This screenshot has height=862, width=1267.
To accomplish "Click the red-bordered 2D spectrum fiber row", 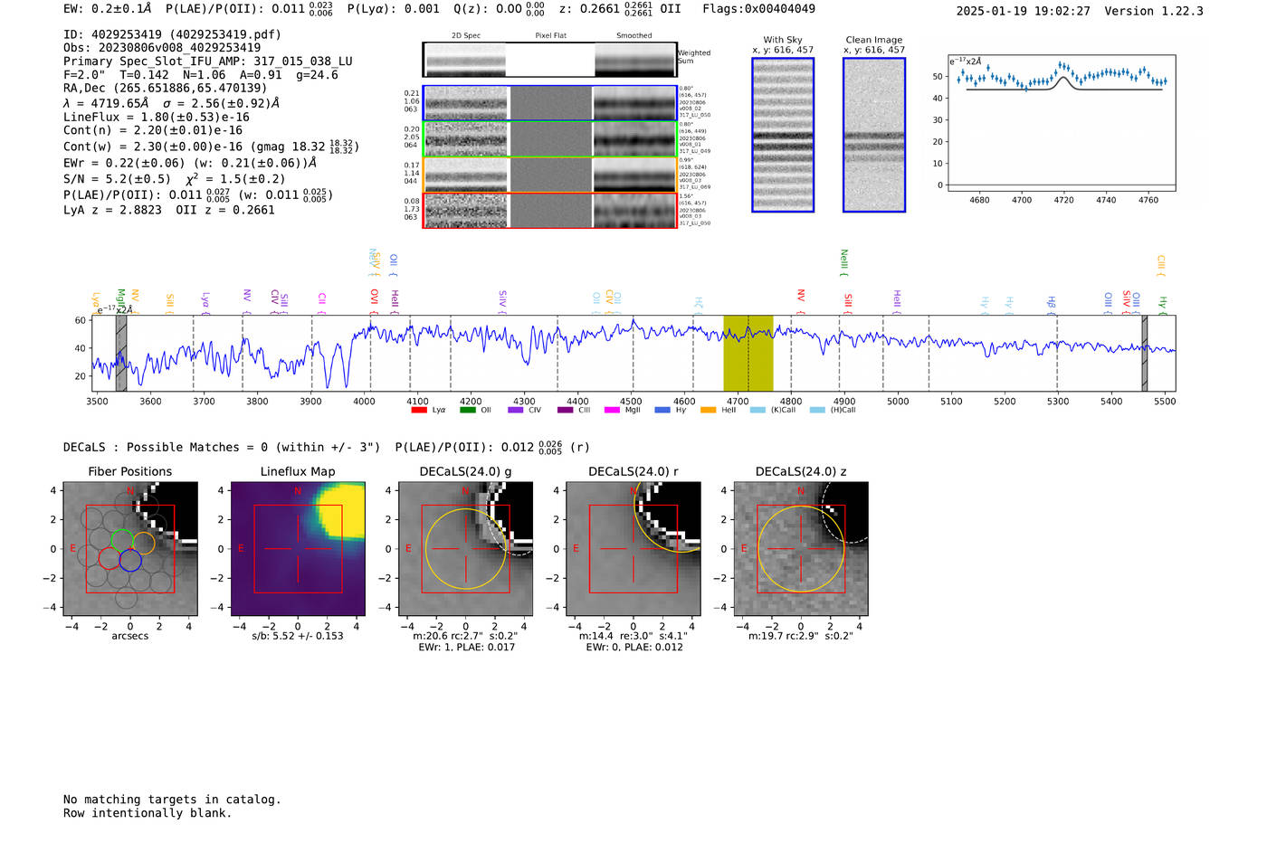I will pyautogui.click(x=549, y=211).
